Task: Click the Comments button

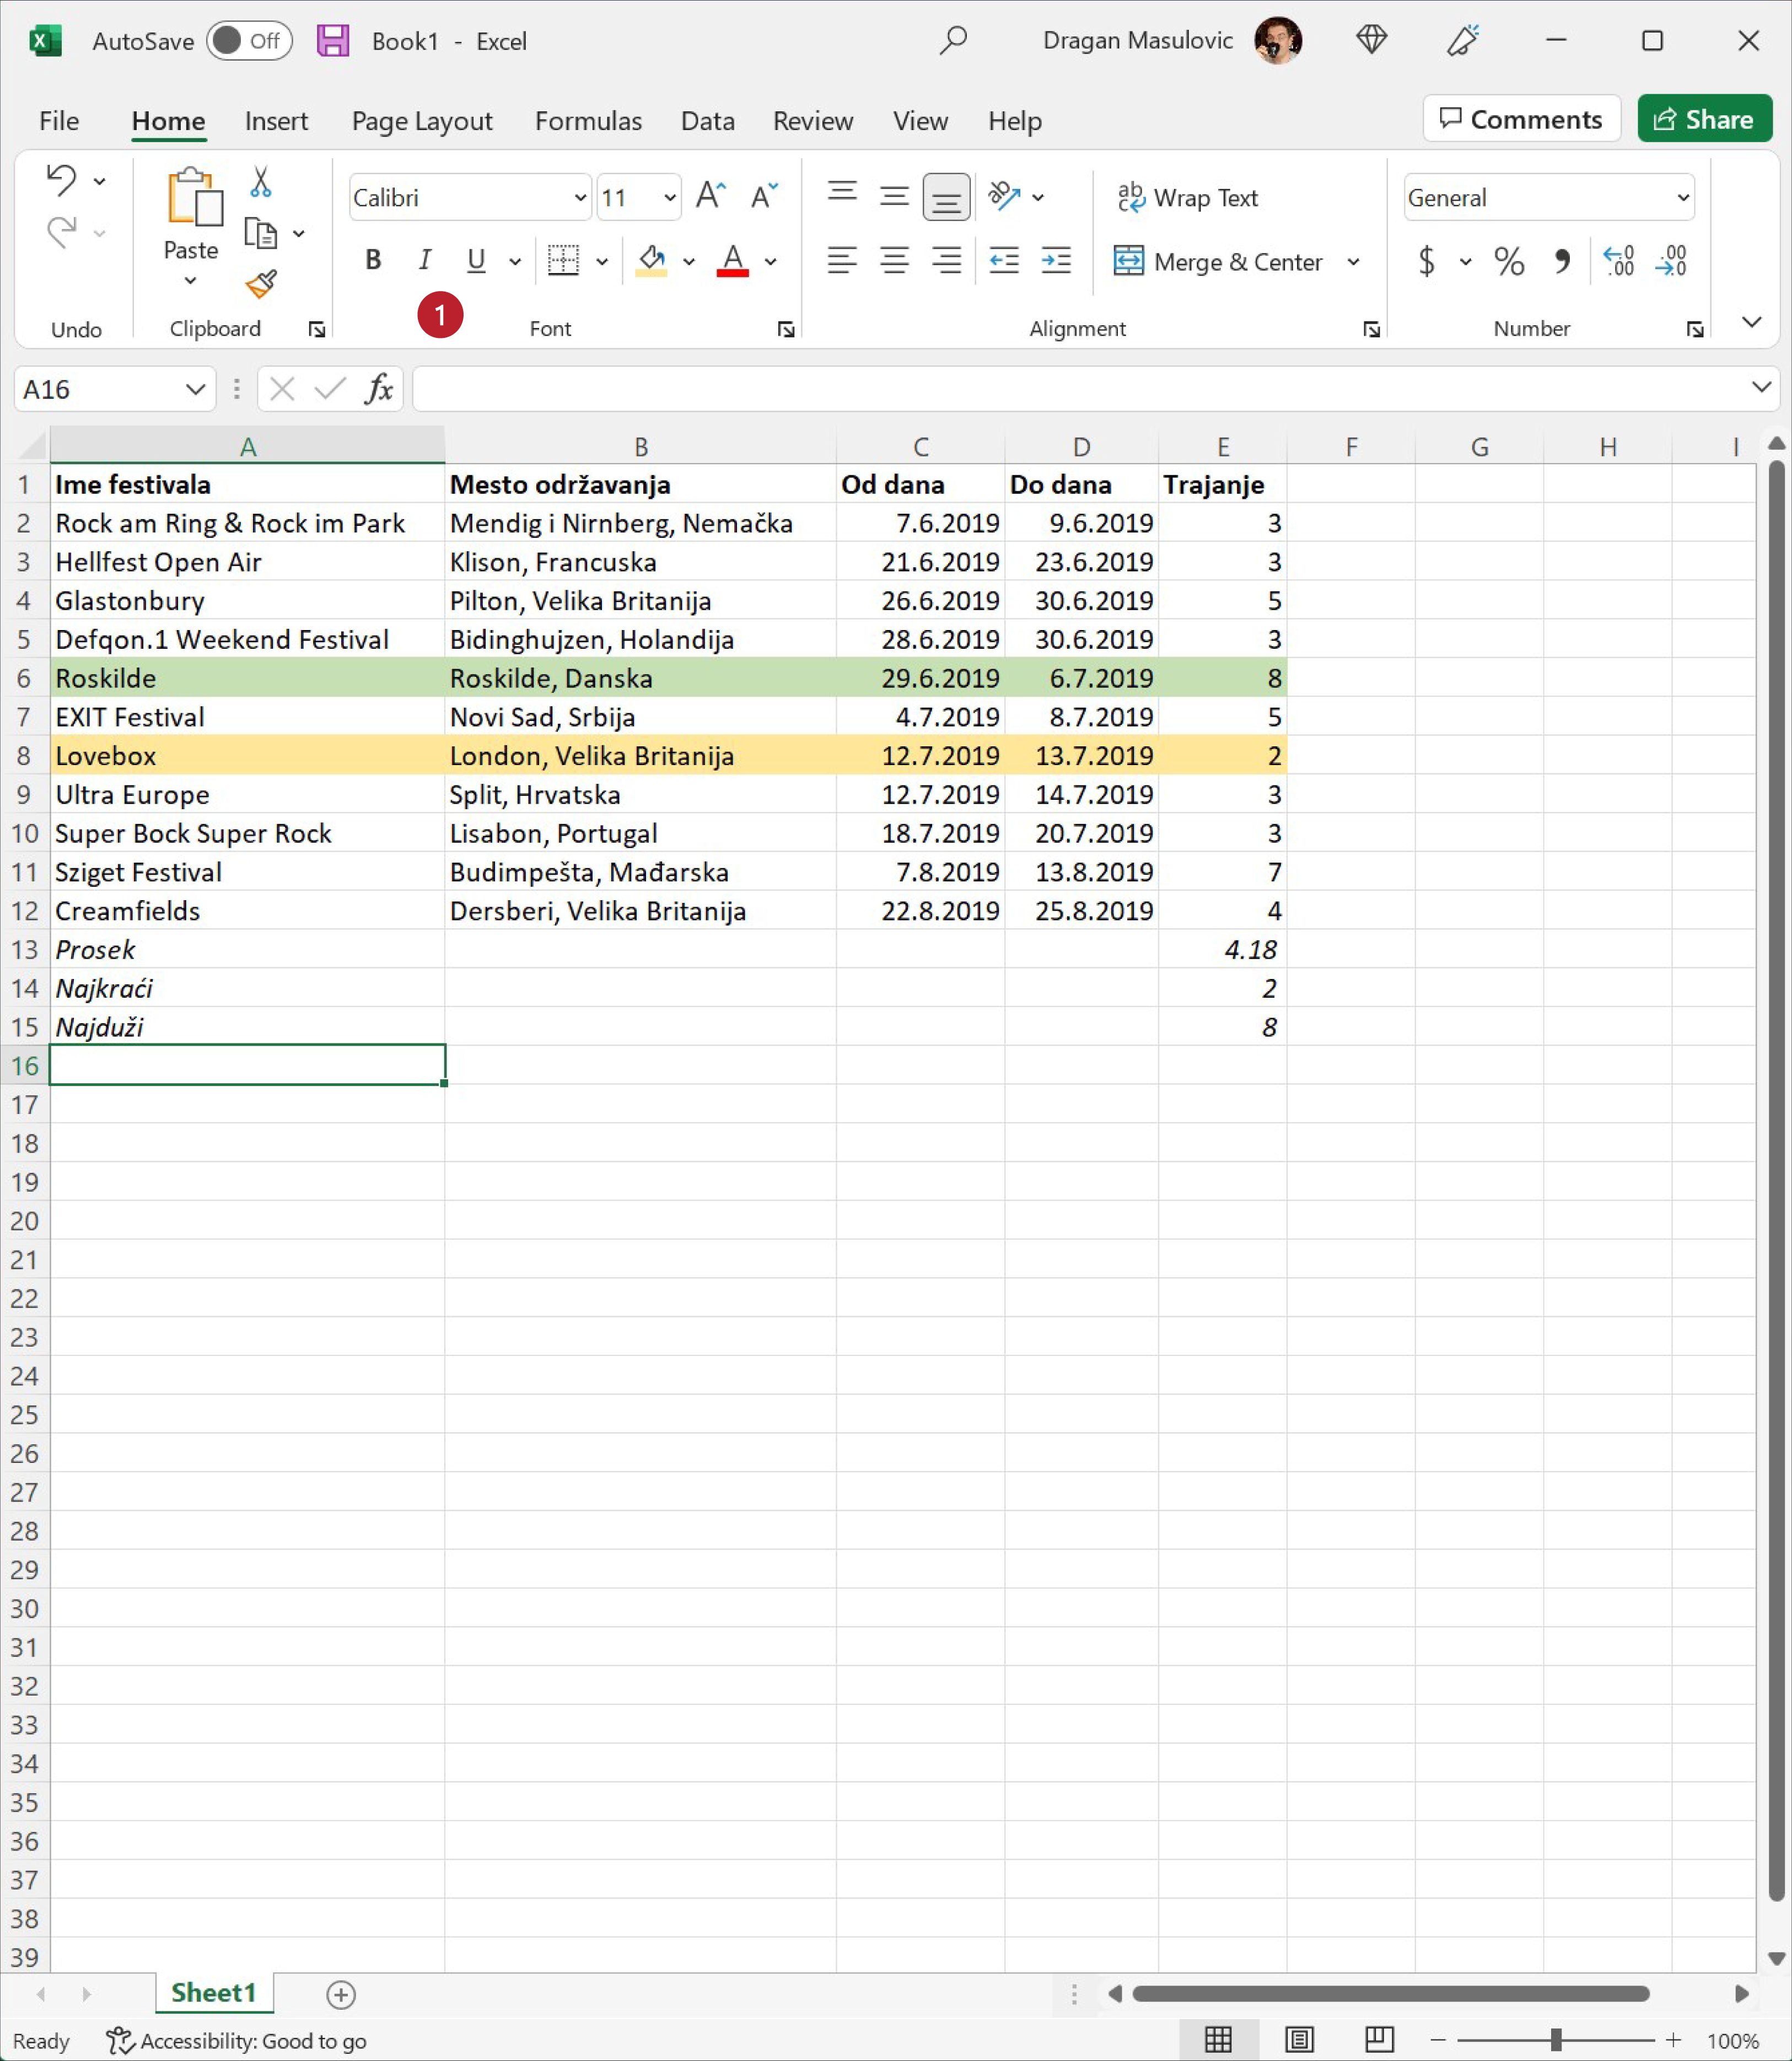Action: 1521,119
